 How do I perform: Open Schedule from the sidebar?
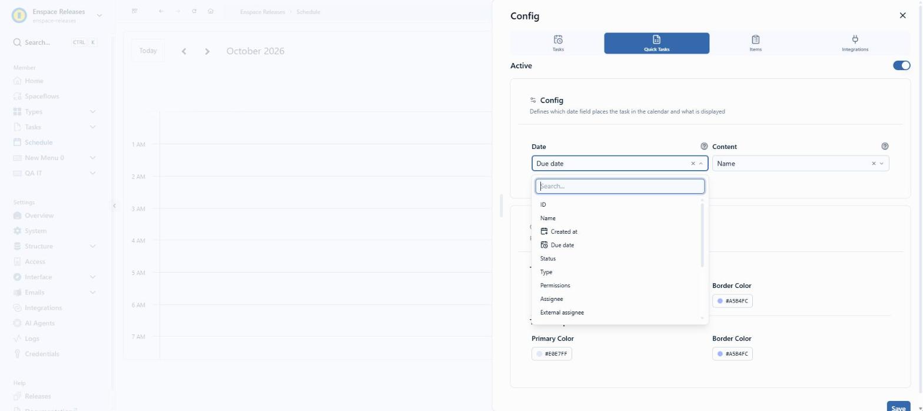38,142
